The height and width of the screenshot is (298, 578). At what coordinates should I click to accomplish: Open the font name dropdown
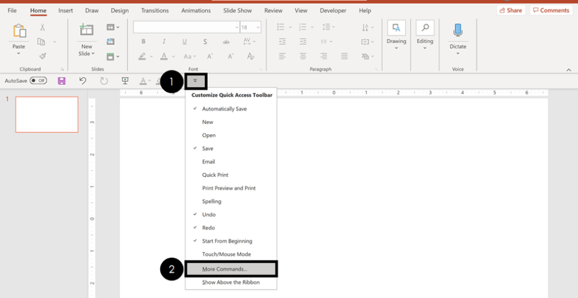click(x=237, y=28)
